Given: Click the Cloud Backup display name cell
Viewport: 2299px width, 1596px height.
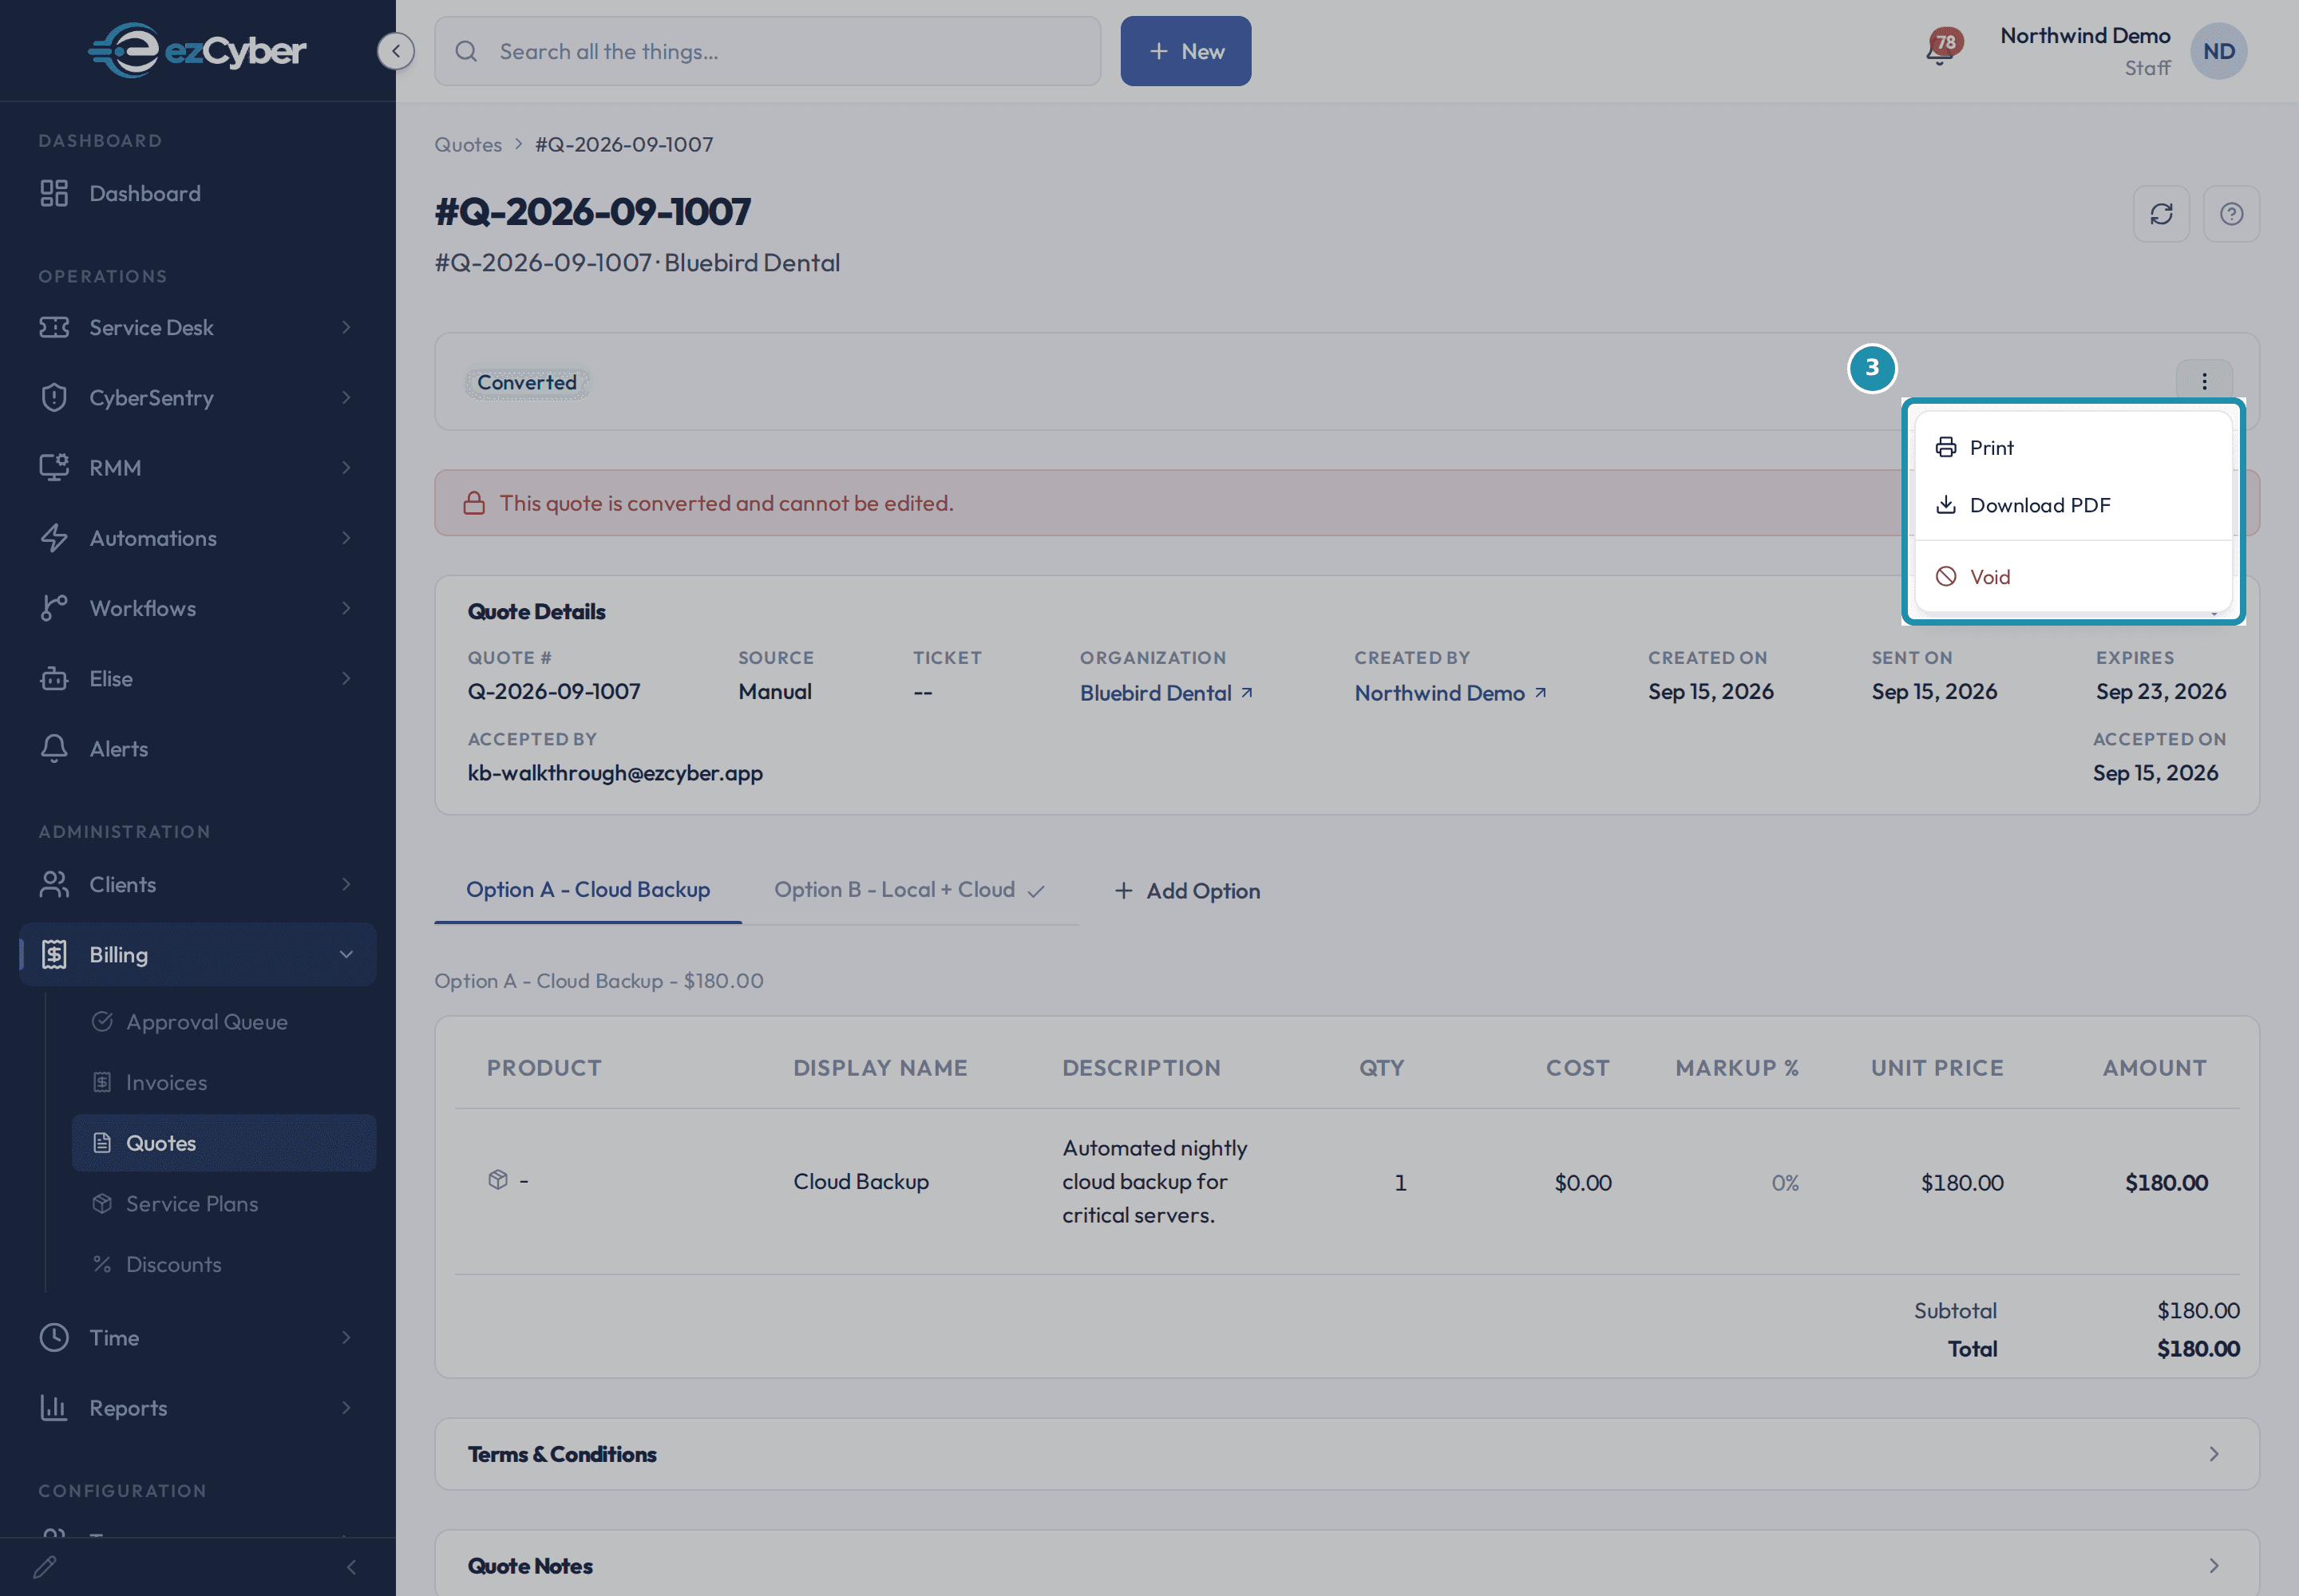Looking at the screenshot, I should pos(861,1182).
